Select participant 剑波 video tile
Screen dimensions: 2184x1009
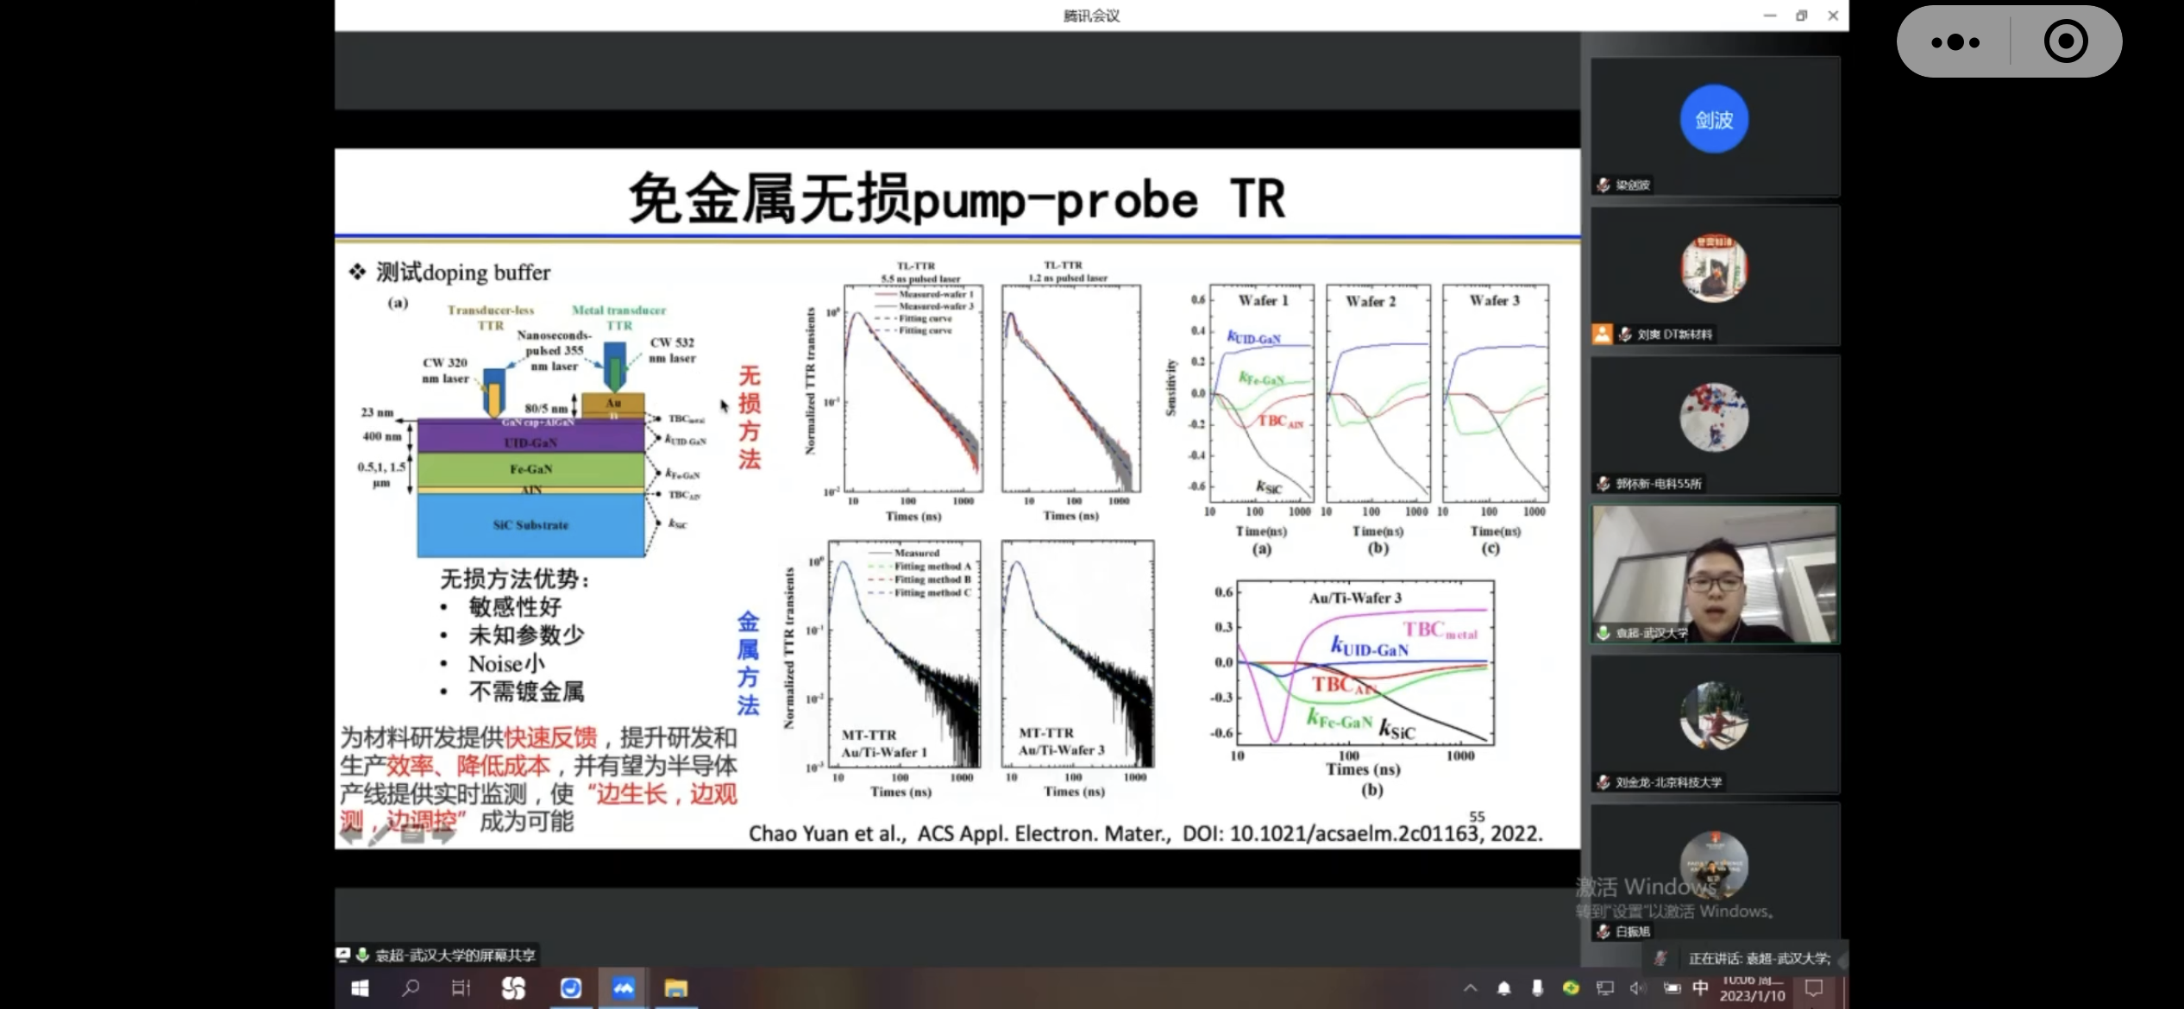click(x=1714, y=125)
